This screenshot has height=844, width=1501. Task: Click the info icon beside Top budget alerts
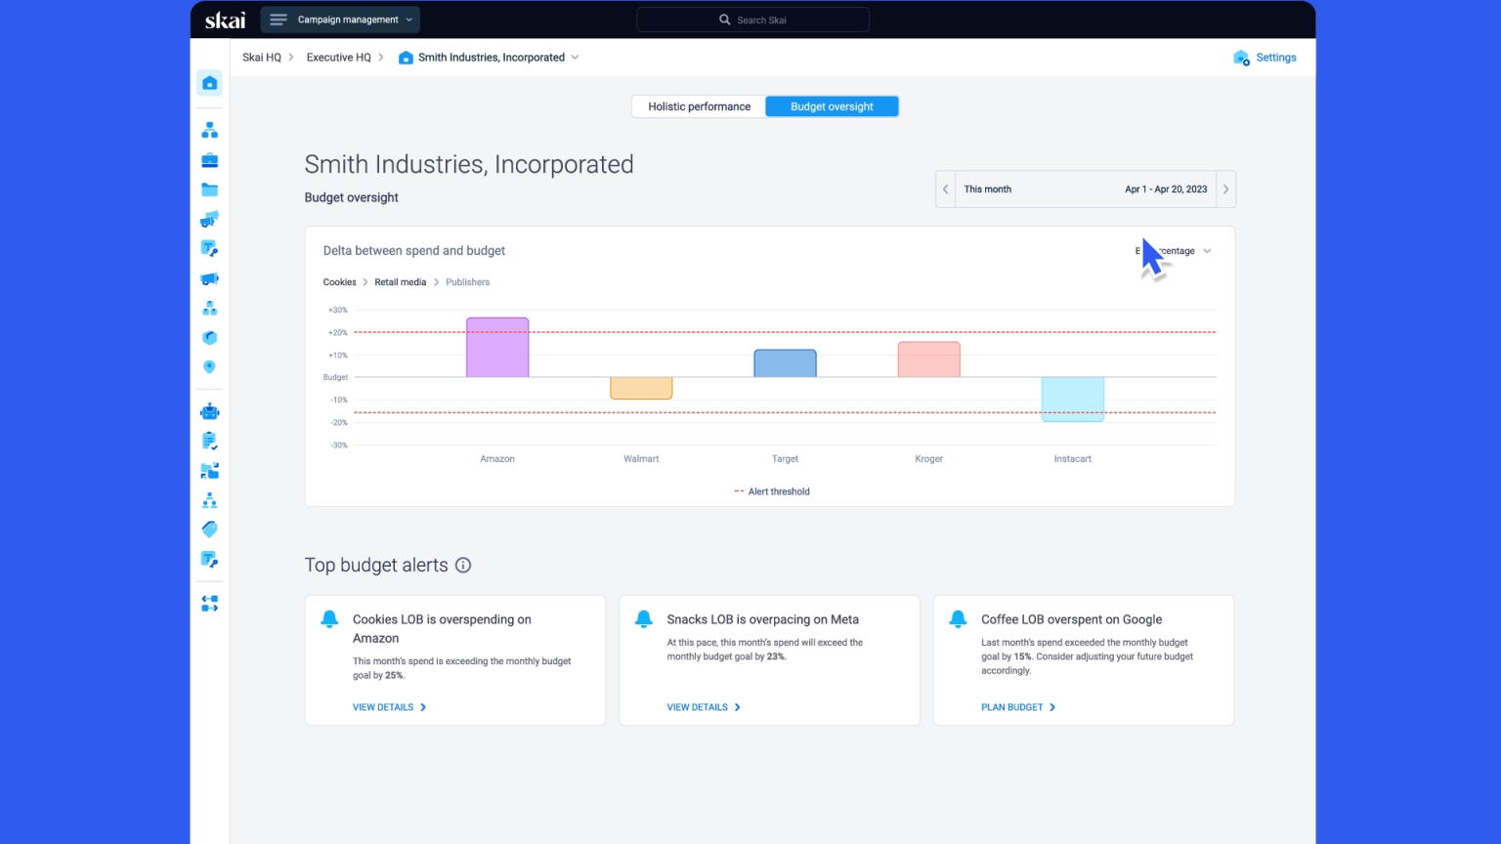[x=463, y=565]
